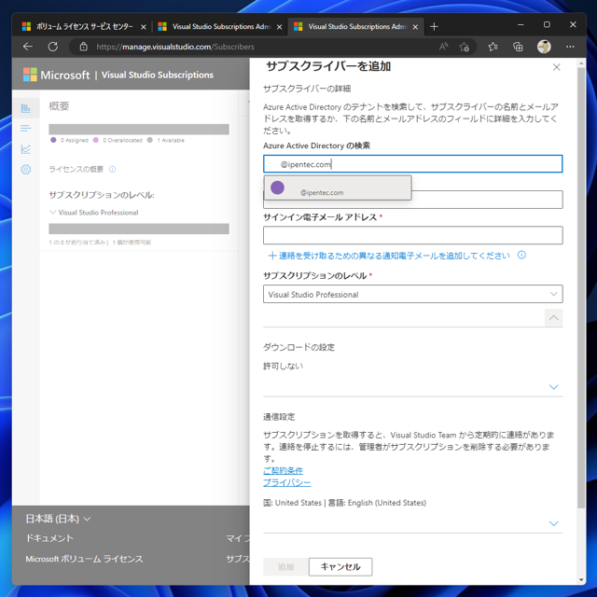Click the 0 Overallocated legend label

pyautogui.click(x=122, y=140)
